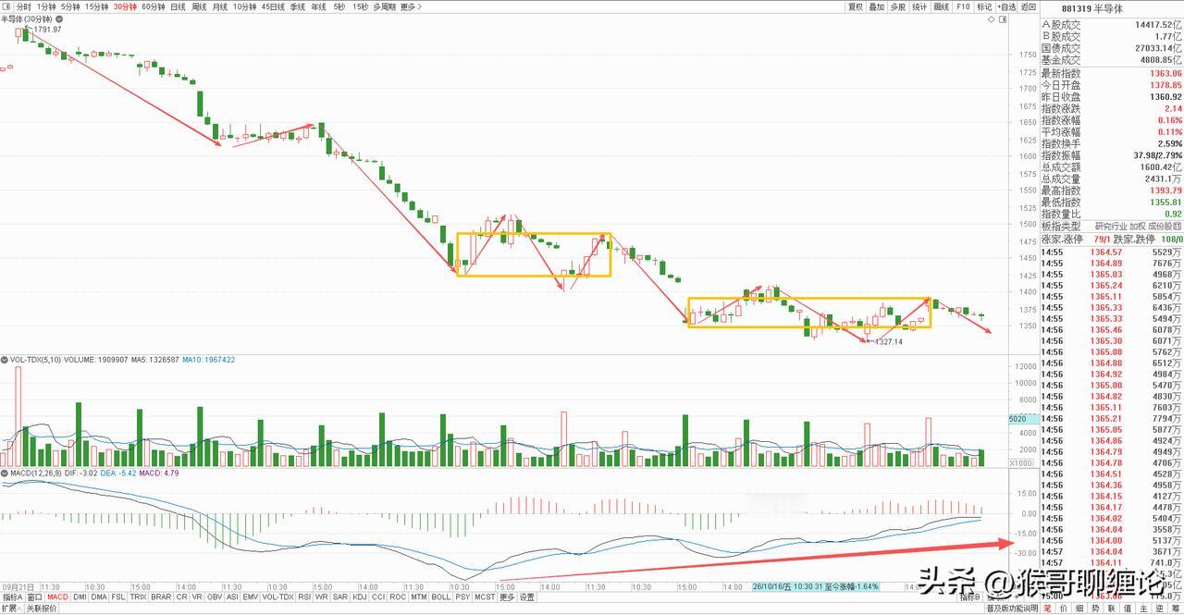Screen dimensions: 1184x615
Task: Open 更多 indicators list in bottom bar
Action: coord(507,597)
